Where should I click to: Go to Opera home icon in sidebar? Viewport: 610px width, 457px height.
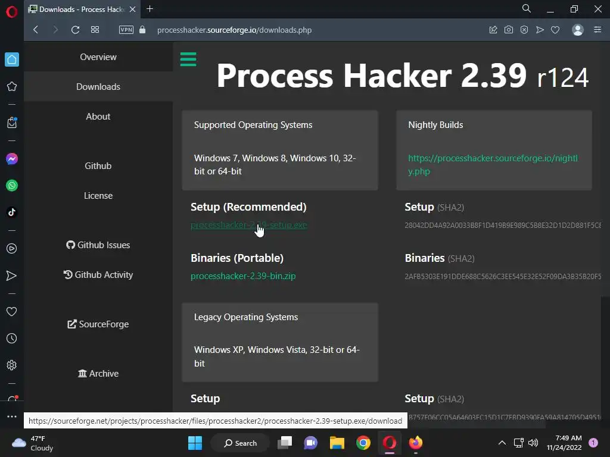(12, 60)
